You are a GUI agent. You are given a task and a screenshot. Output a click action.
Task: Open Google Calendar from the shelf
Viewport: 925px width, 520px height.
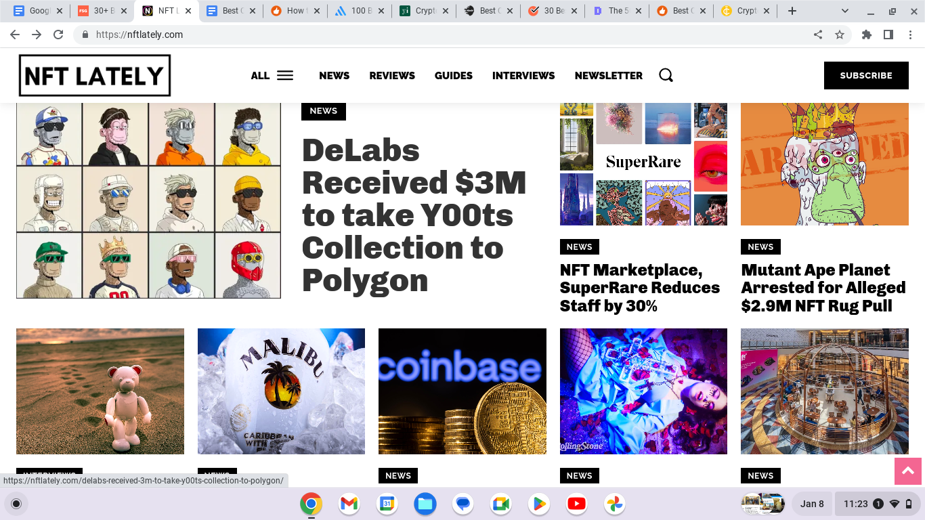(x=386, y=504)
